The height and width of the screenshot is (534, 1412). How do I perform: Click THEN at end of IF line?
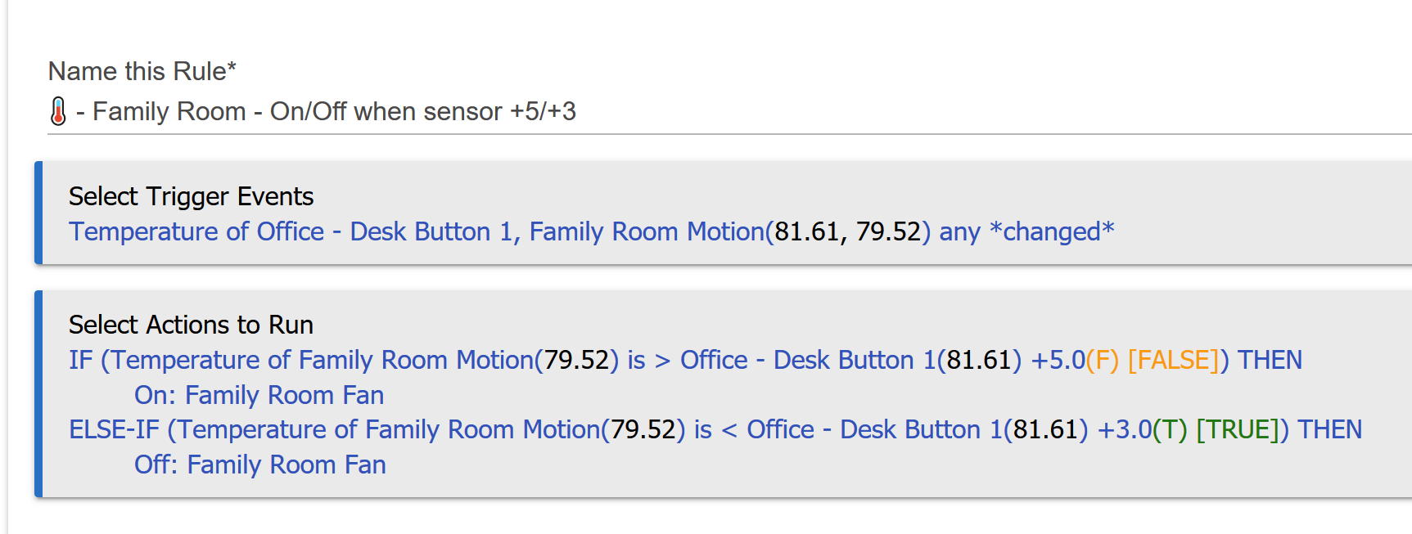[x=1269, y=360]
